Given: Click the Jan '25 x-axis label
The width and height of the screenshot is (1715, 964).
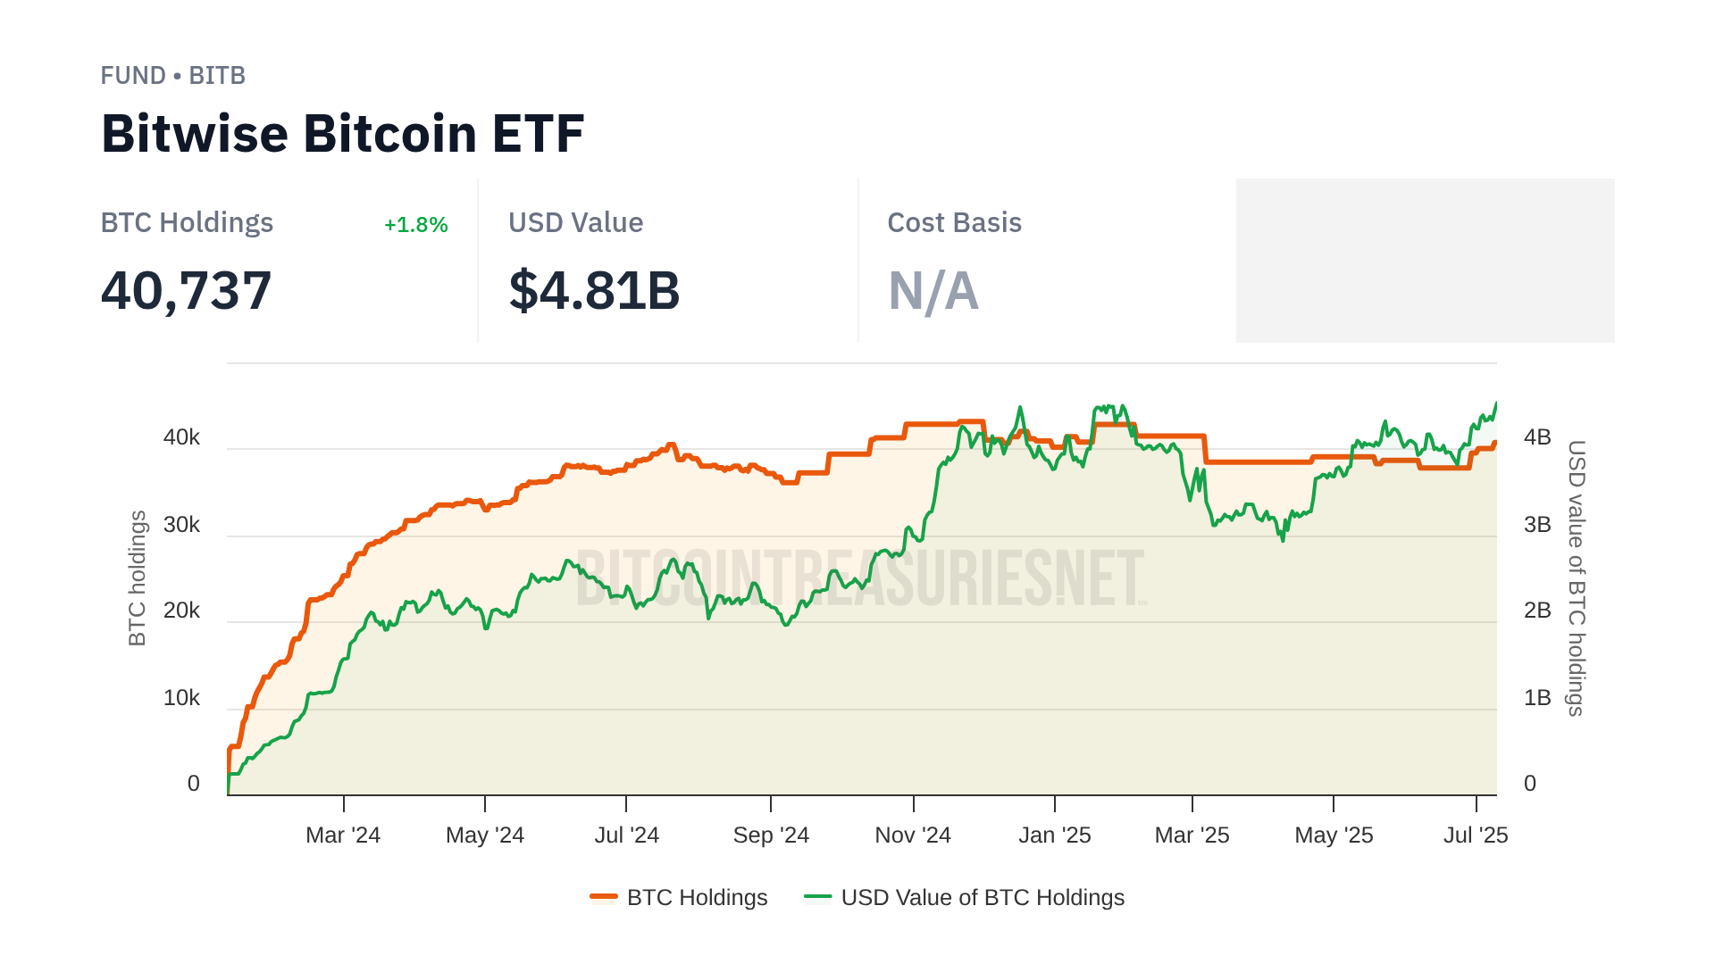Looking at the screenshot, I should 1054,835.
